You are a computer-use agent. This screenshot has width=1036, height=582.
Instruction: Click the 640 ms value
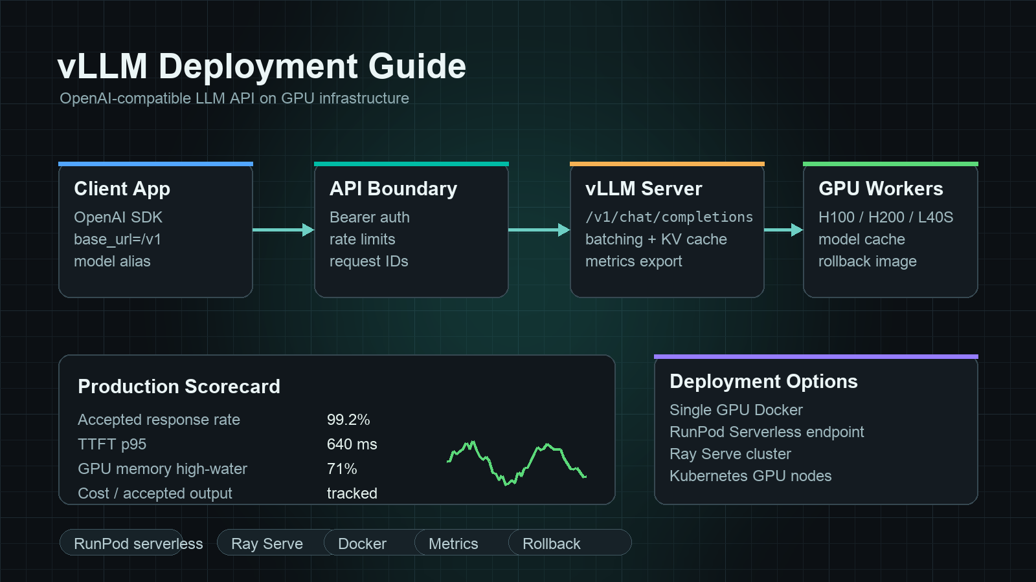pyautogui.click(x=352, y=444)
